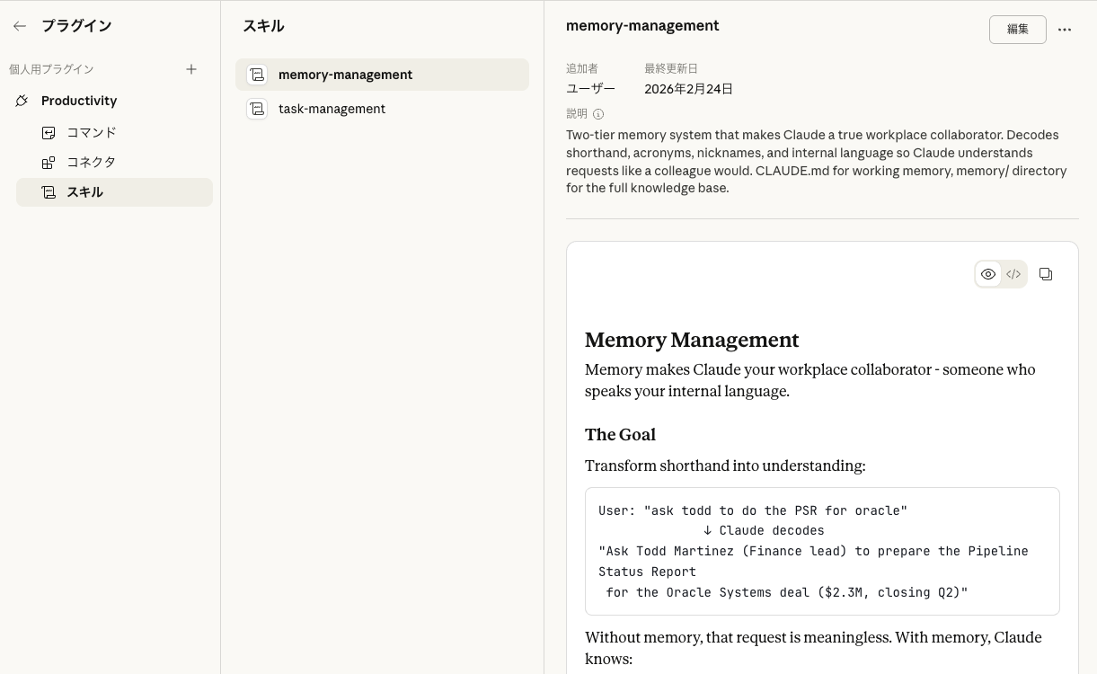This screenshot has height=674, width=1097.
Task: Open the コネクタ section
Action: point(92,163)
